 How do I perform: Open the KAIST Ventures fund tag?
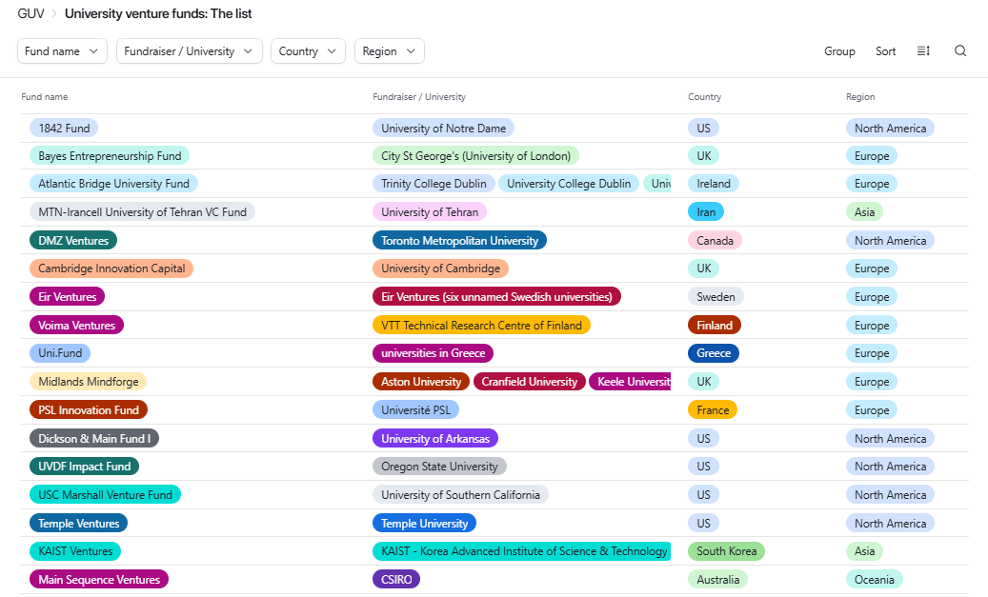(x=75, y=551)
